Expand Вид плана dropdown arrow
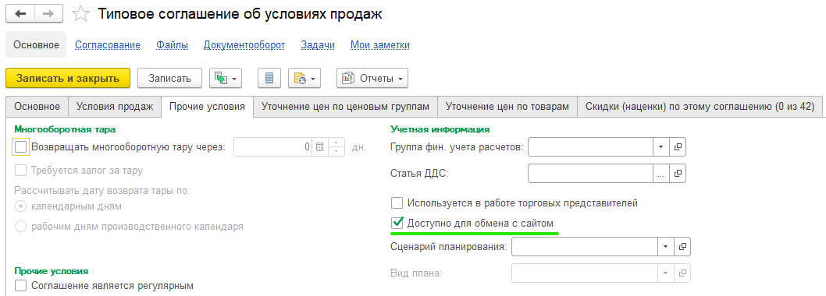 (x=665, y=273)
